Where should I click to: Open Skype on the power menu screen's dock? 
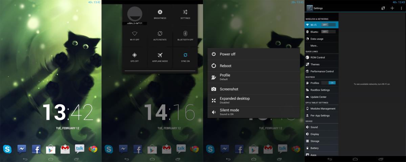pos(210,149)
